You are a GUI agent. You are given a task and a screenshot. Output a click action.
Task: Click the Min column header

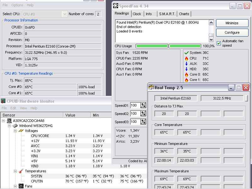tap(101, 115)
